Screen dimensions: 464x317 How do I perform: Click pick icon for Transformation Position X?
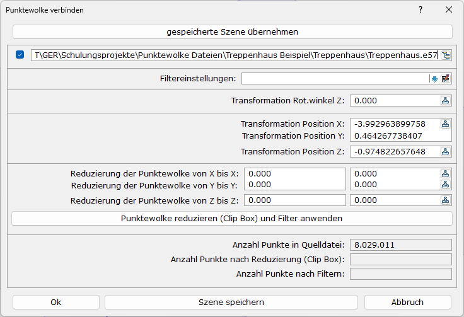pos(446,124)
